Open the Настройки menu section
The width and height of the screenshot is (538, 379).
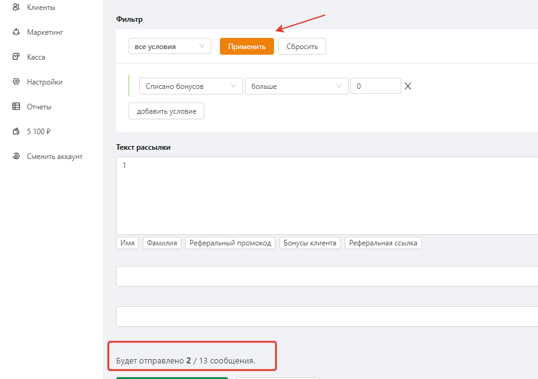(45, 82)
